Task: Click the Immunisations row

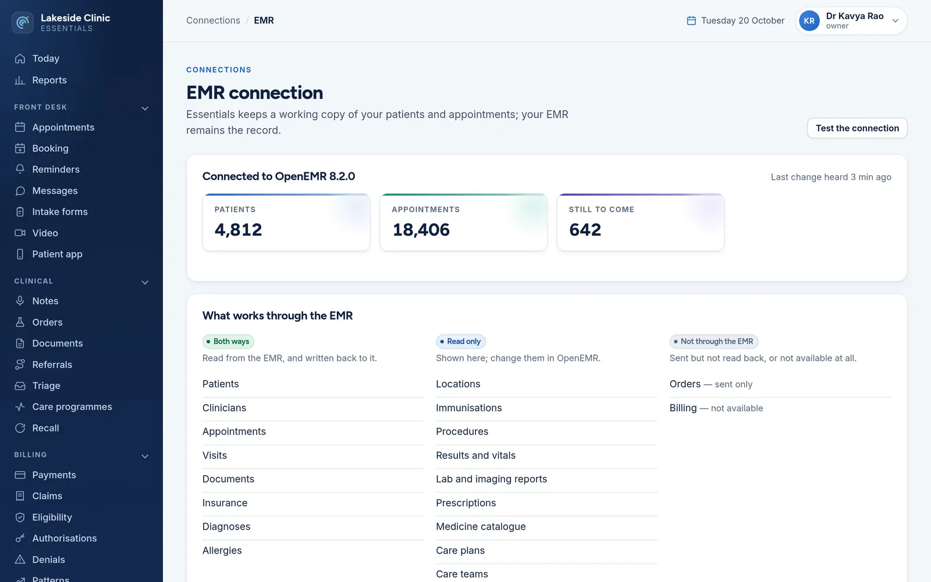Action: coord(546,408)
